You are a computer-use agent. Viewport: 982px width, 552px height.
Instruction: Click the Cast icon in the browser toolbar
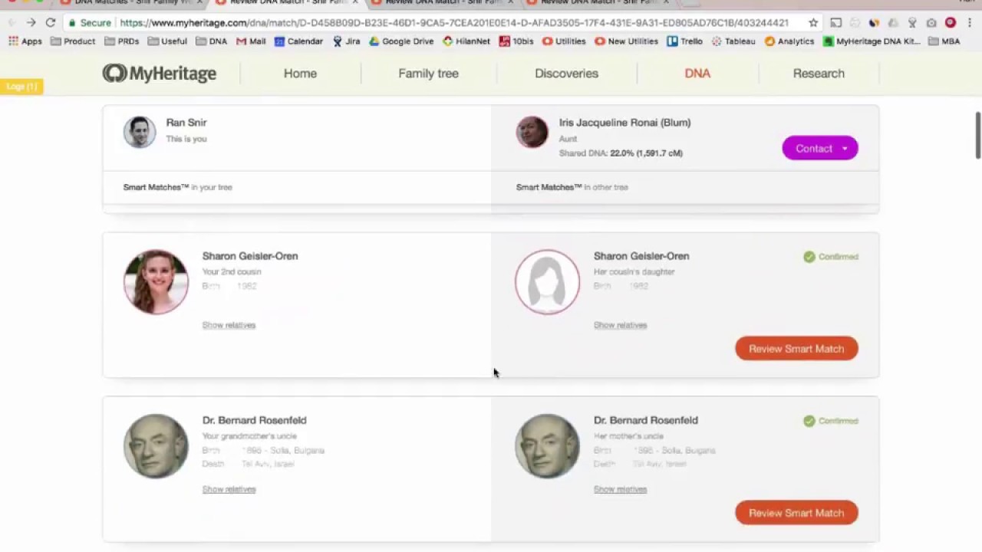pos(835,23)
